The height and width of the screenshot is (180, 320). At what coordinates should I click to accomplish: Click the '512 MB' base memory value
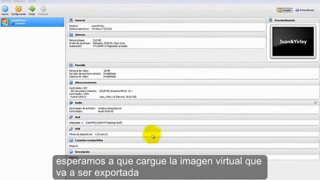point(97,40)
